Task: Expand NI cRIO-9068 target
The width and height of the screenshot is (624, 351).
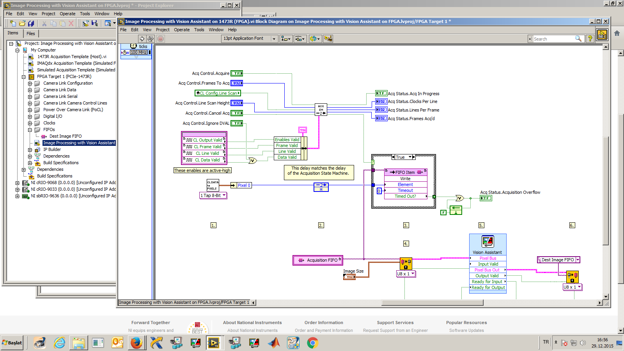Action: (17, 183)
